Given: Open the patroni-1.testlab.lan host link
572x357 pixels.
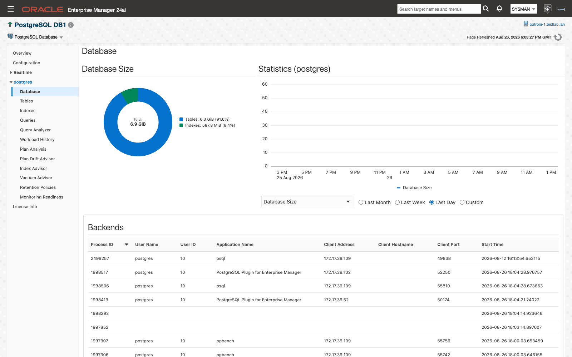Looking at the screenshot, I should coord(547,24).
